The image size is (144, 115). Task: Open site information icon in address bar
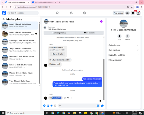click(15, 7)
